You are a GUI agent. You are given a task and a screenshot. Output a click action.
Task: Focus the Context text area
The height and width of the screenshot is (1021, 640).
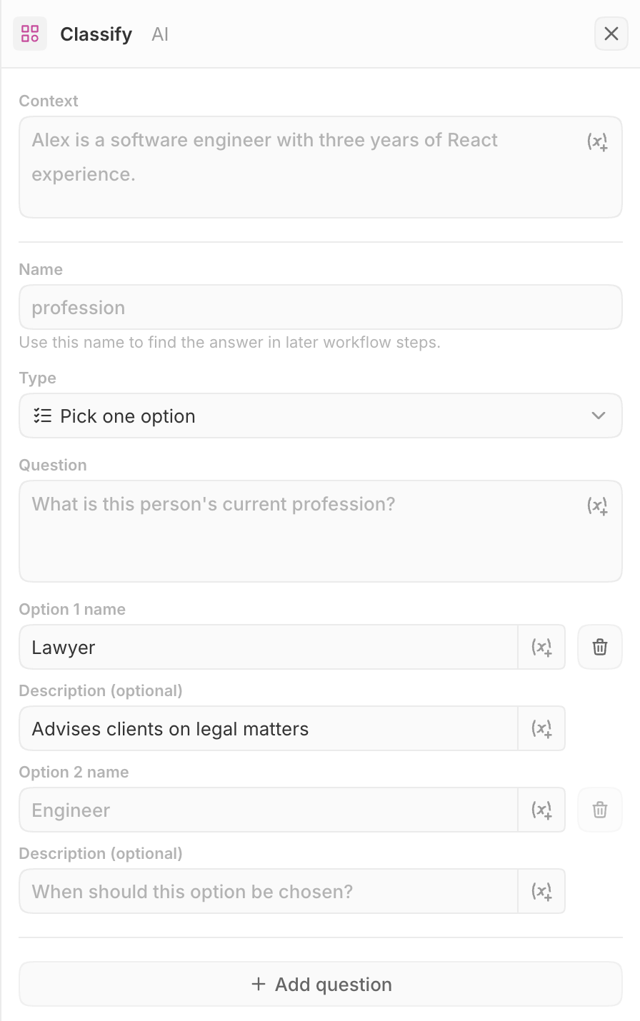click(321, 167)
